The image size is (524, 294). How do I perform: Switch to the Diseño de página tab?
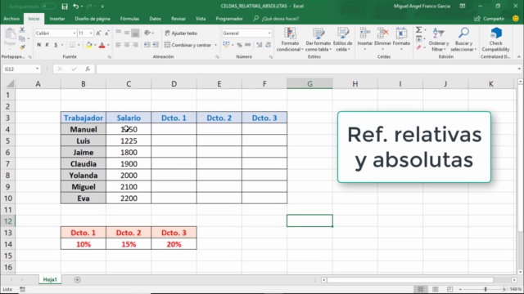93,19
